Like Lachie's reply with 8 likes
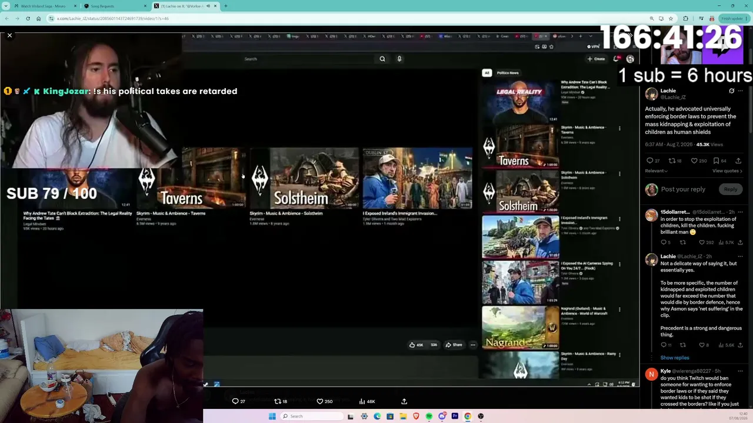 coord(701,345)
